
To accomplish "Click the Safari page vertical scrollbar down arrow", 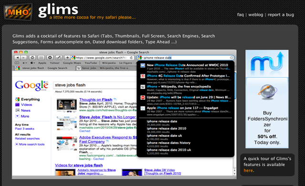I will click(x=234, y=174).
